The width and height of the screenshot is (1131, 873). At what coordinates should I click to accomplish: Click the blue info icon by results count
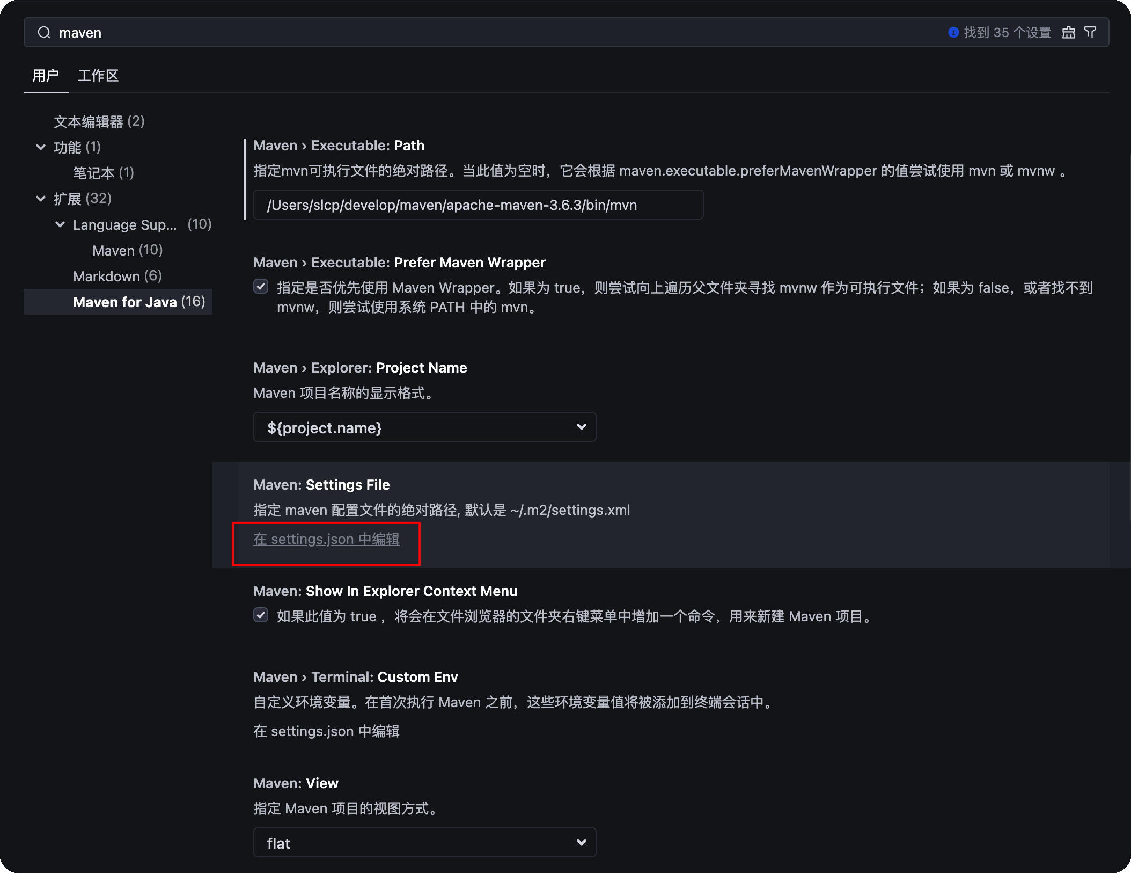tap(953, 32)
